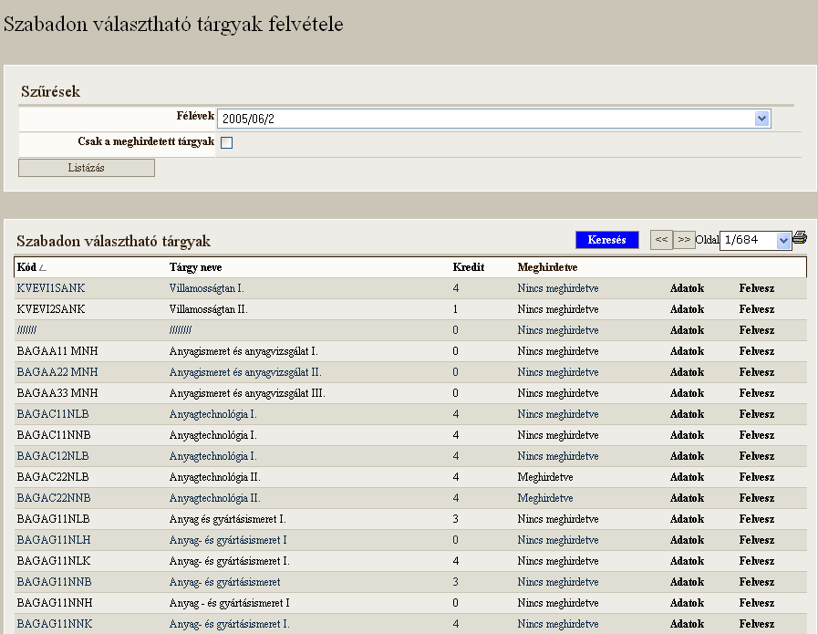This screenshot has width=818, height=634.
Task: Sort by the Kód column sort arrow
Action: 43,268
